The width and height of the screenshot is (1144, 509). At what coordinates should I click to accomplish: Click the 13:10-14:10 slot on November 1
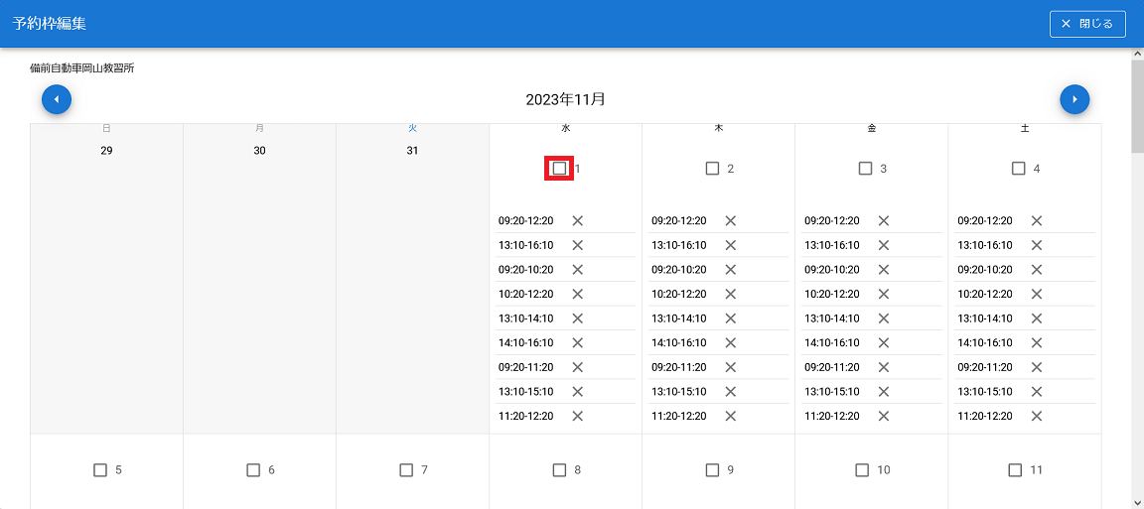(x=526, y=318)
